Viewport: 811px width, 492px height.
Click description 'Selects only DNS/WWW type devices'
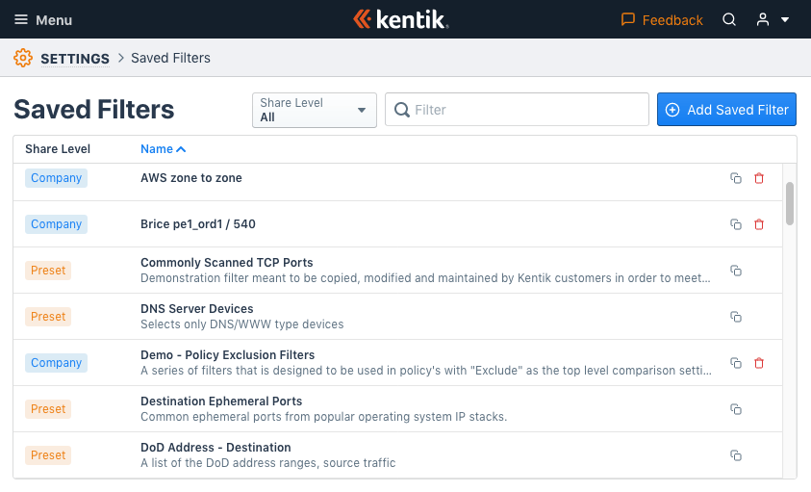point(242,324)
